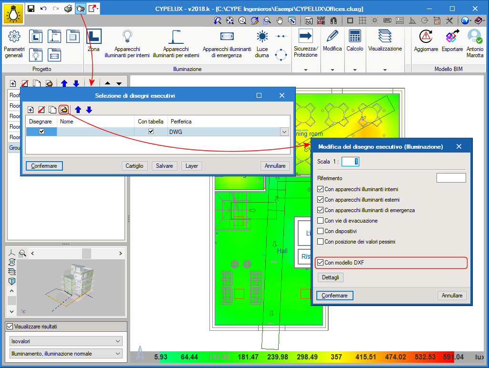Click edit drawing icon in Selezione dialog

pyautogui.click(x=64, y=110)
